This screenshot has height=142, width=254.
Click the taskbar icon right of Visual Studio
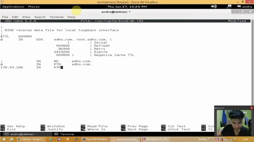click(x=67, y=139)
